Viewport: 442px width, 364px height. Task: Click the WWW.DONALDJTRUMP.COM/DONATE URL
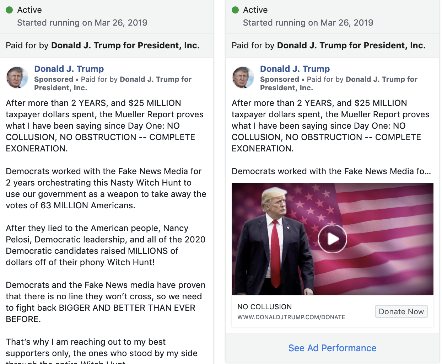[x=291, y=317]
